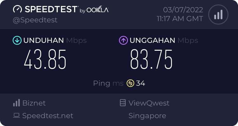The height and width of the screenshot is (126, 238).
Task: Click the server icon beside ViewQwest
Action: click(123, 103)
